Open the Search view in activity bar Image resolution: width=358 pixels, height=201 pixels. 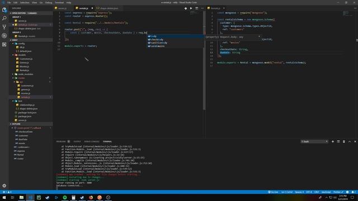(4, 18)
